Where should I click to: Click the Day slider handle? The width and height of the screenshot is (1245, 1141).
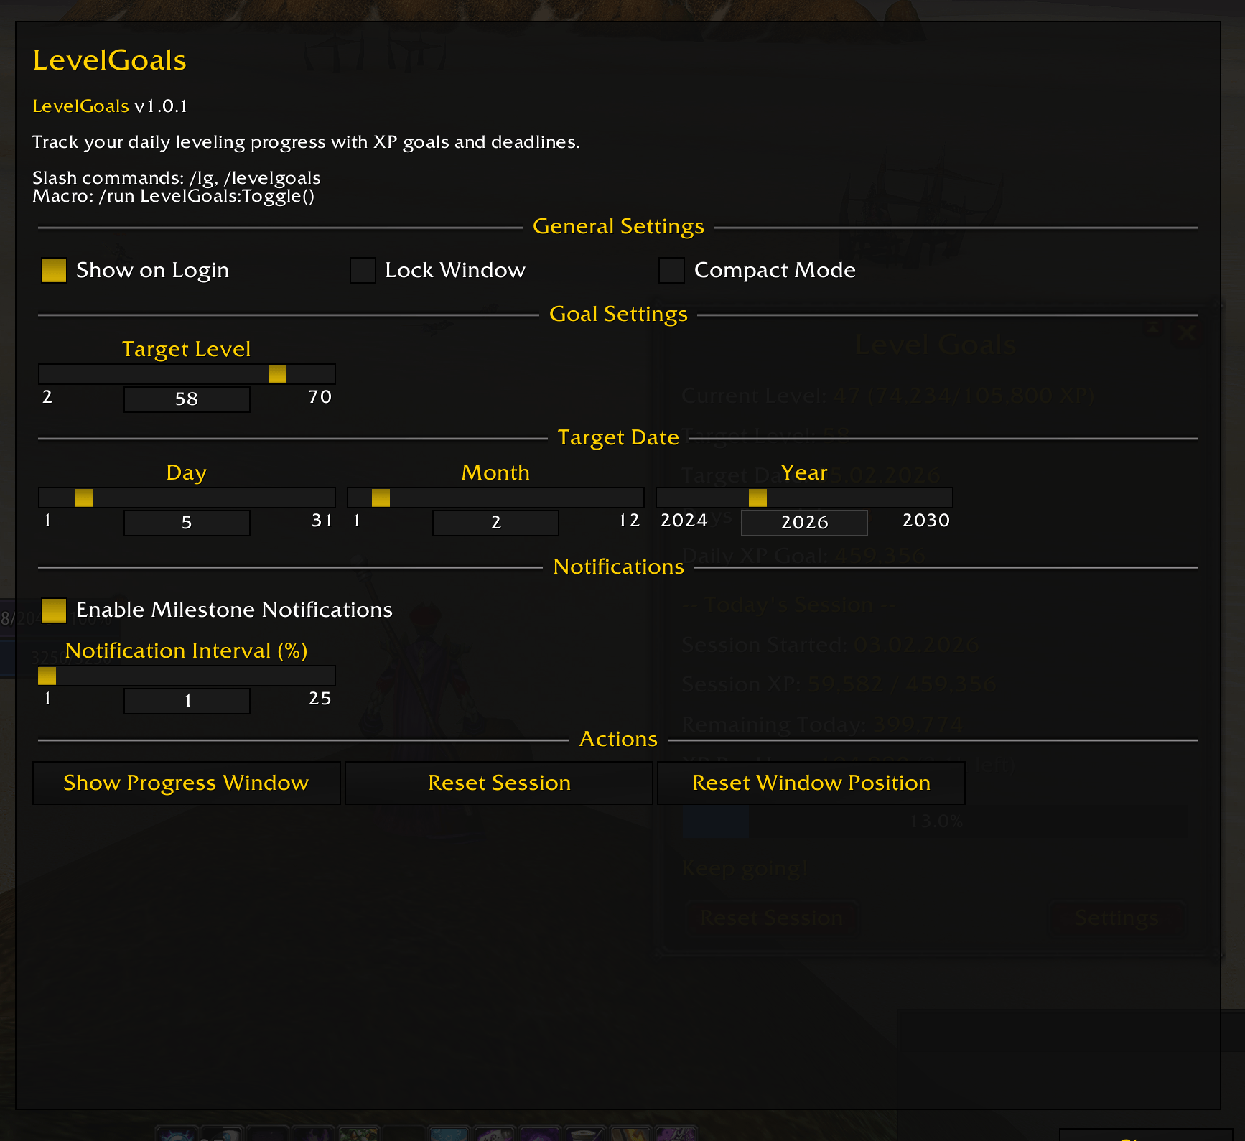click(84, 498)
